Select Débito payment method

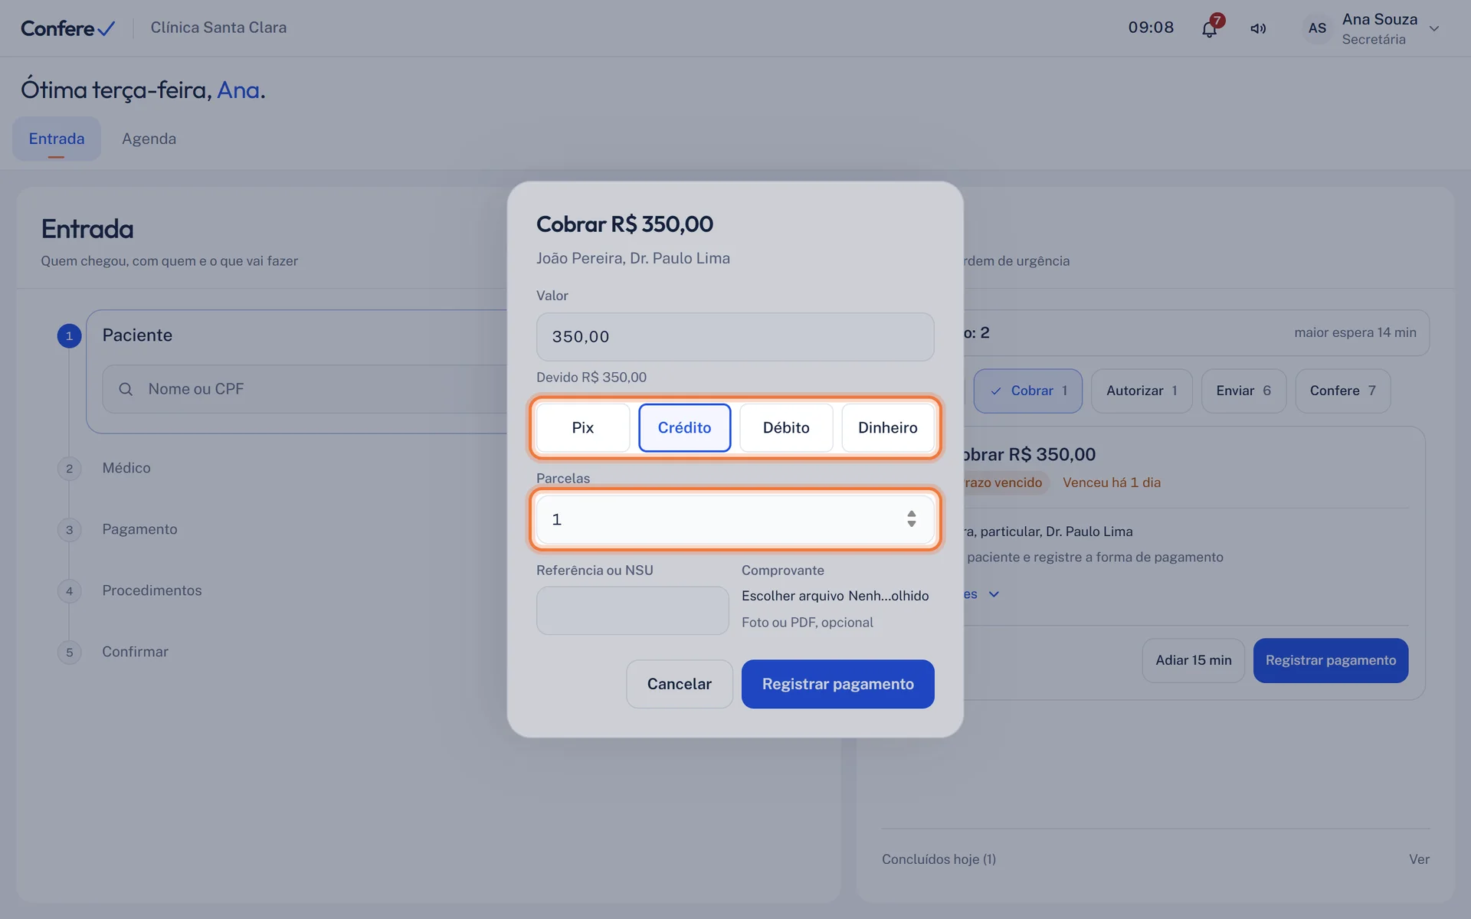[x=786, y=427]
